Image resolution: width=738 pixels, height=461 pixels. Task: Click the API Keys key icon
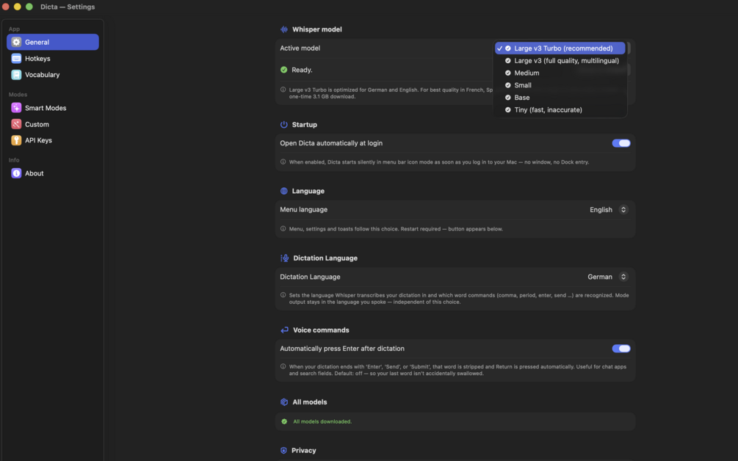[x=16, y=140]
